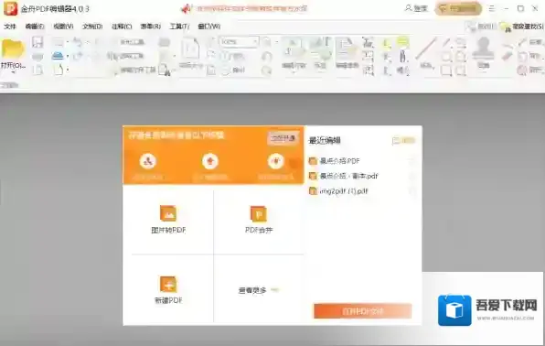The width and height of the screenshot is (545, 346).
Task: Open the hamburger menu in title bar
Action: point(491,8)
